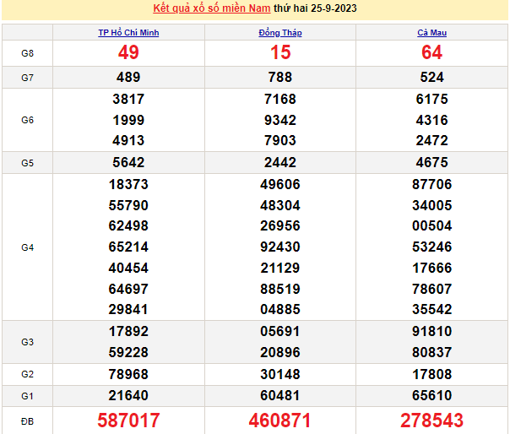Select the G8 prize row label
The image size is (510, 434).
coord(27,52)
